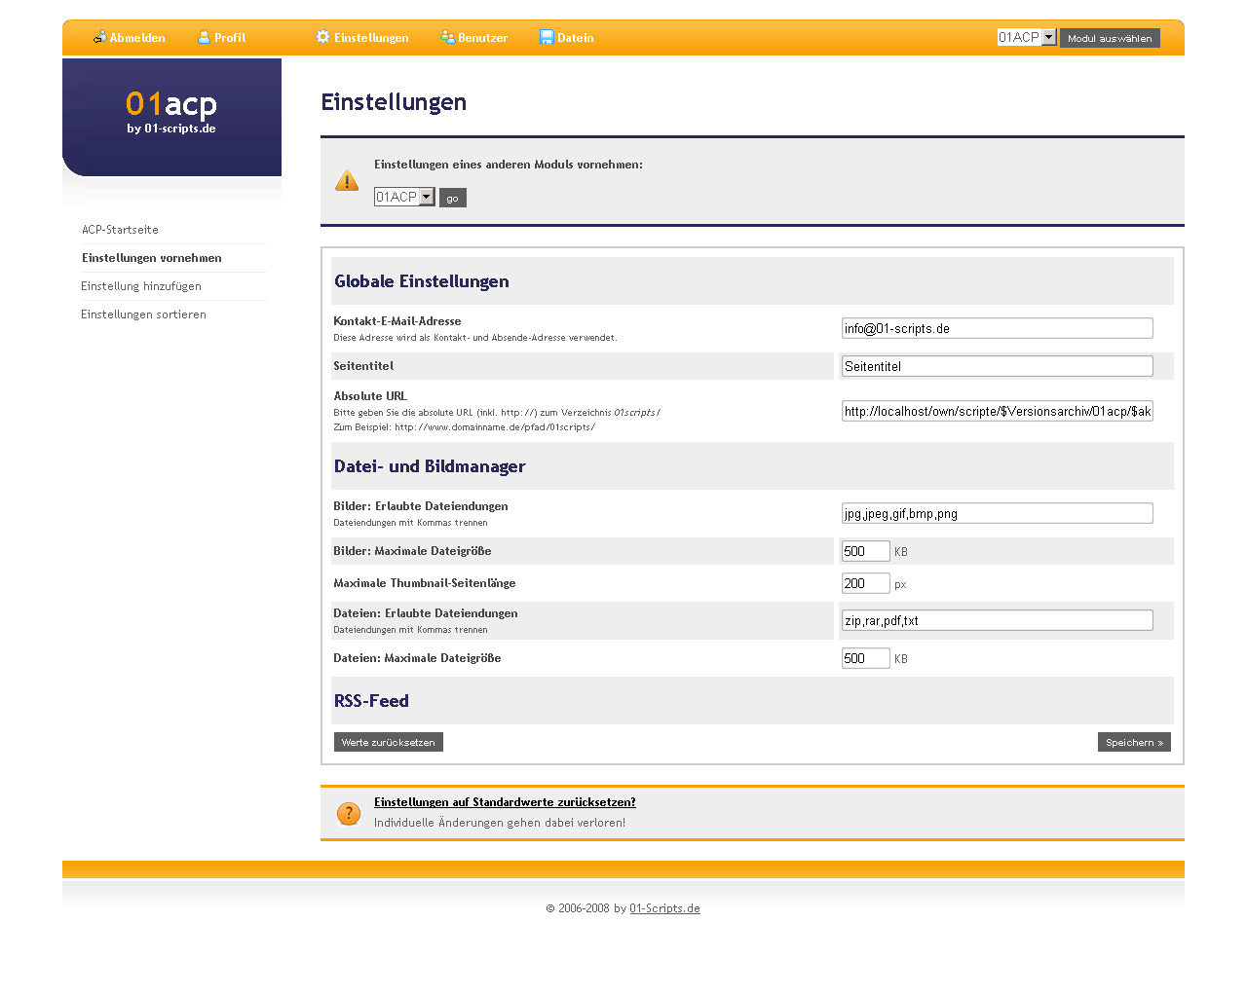The width and height of the screenshot is (1247, 997).
Task: Open the Profil menu item
Action: [230, 38]
